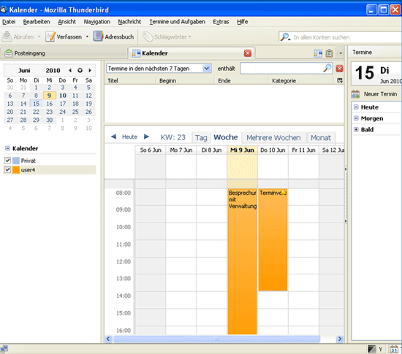This screenshot has width=402, height=354.
Task: Switch to the Tag view
Action: pos(201,138)
